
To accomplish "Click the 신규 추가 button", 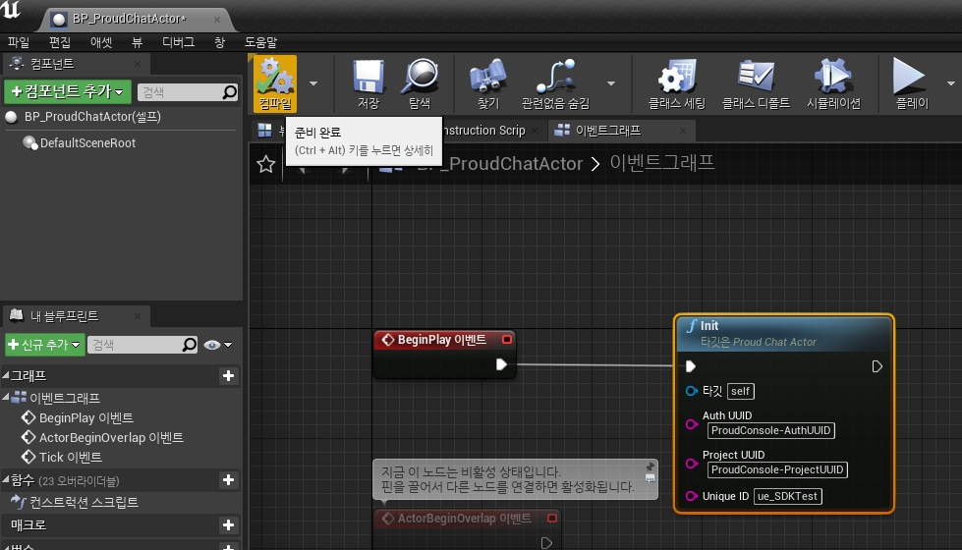I will click(43, 345).
